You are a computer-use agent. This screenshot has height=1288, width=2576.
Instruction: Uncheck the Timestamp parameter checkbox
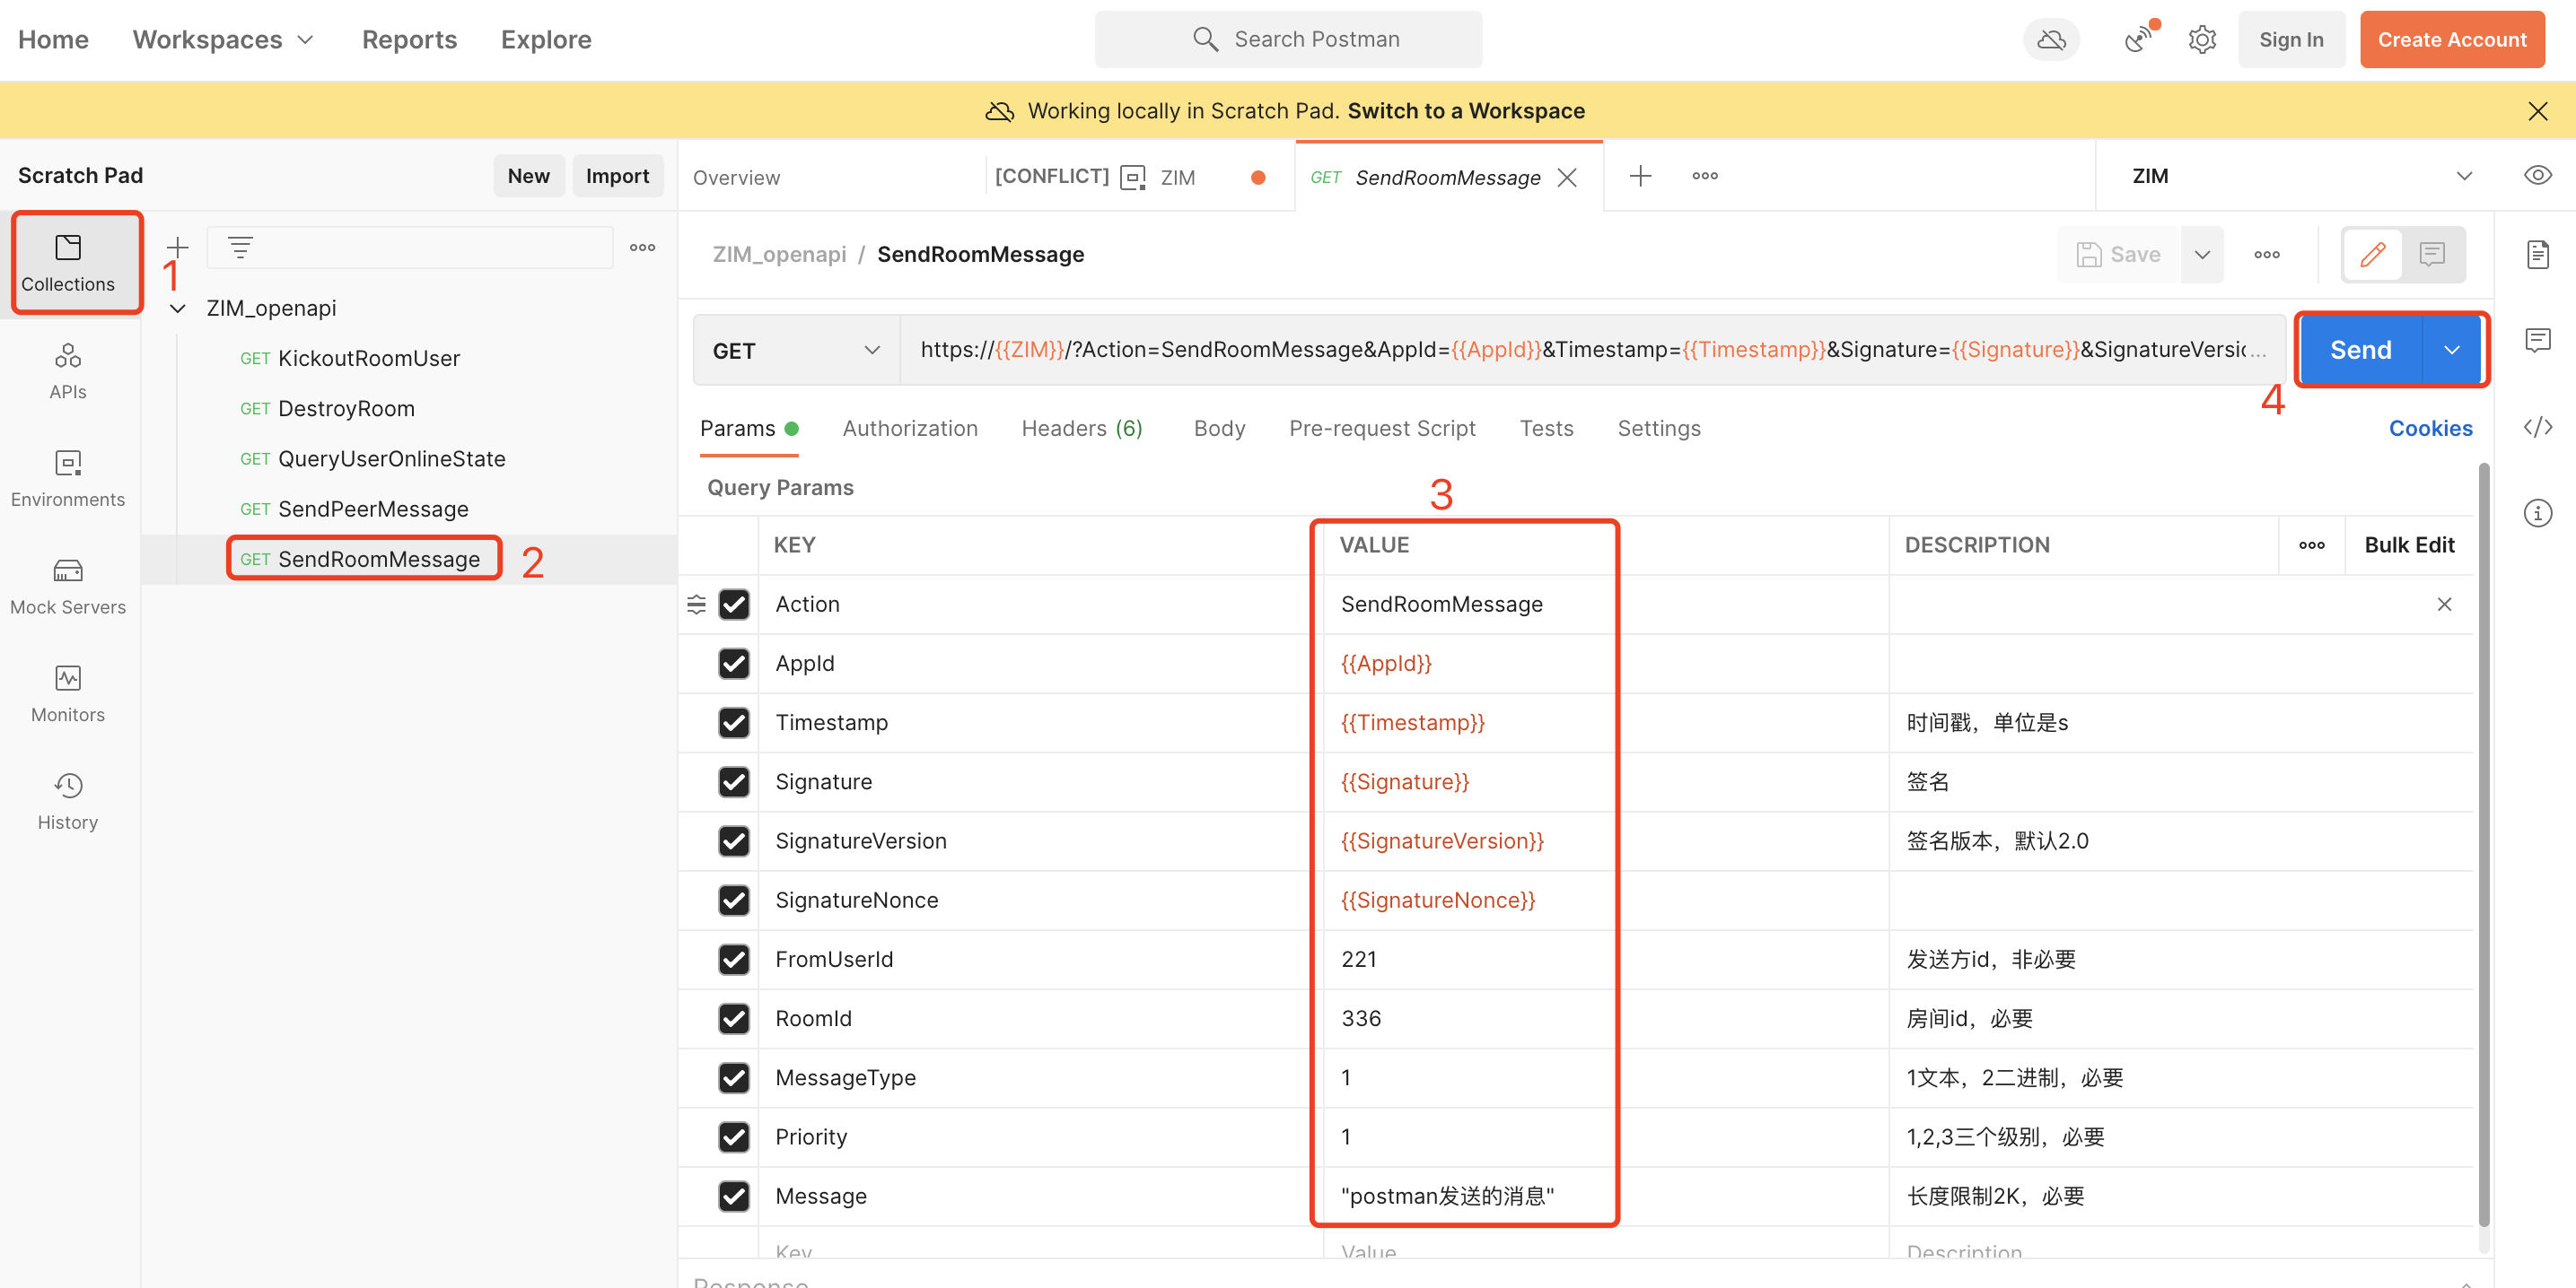[734, 722]
